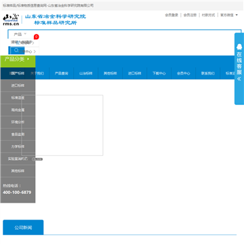Open the 公司新闻 company news tab
The height and width of the screenshot is (244, 244).
tap(23, 228)
